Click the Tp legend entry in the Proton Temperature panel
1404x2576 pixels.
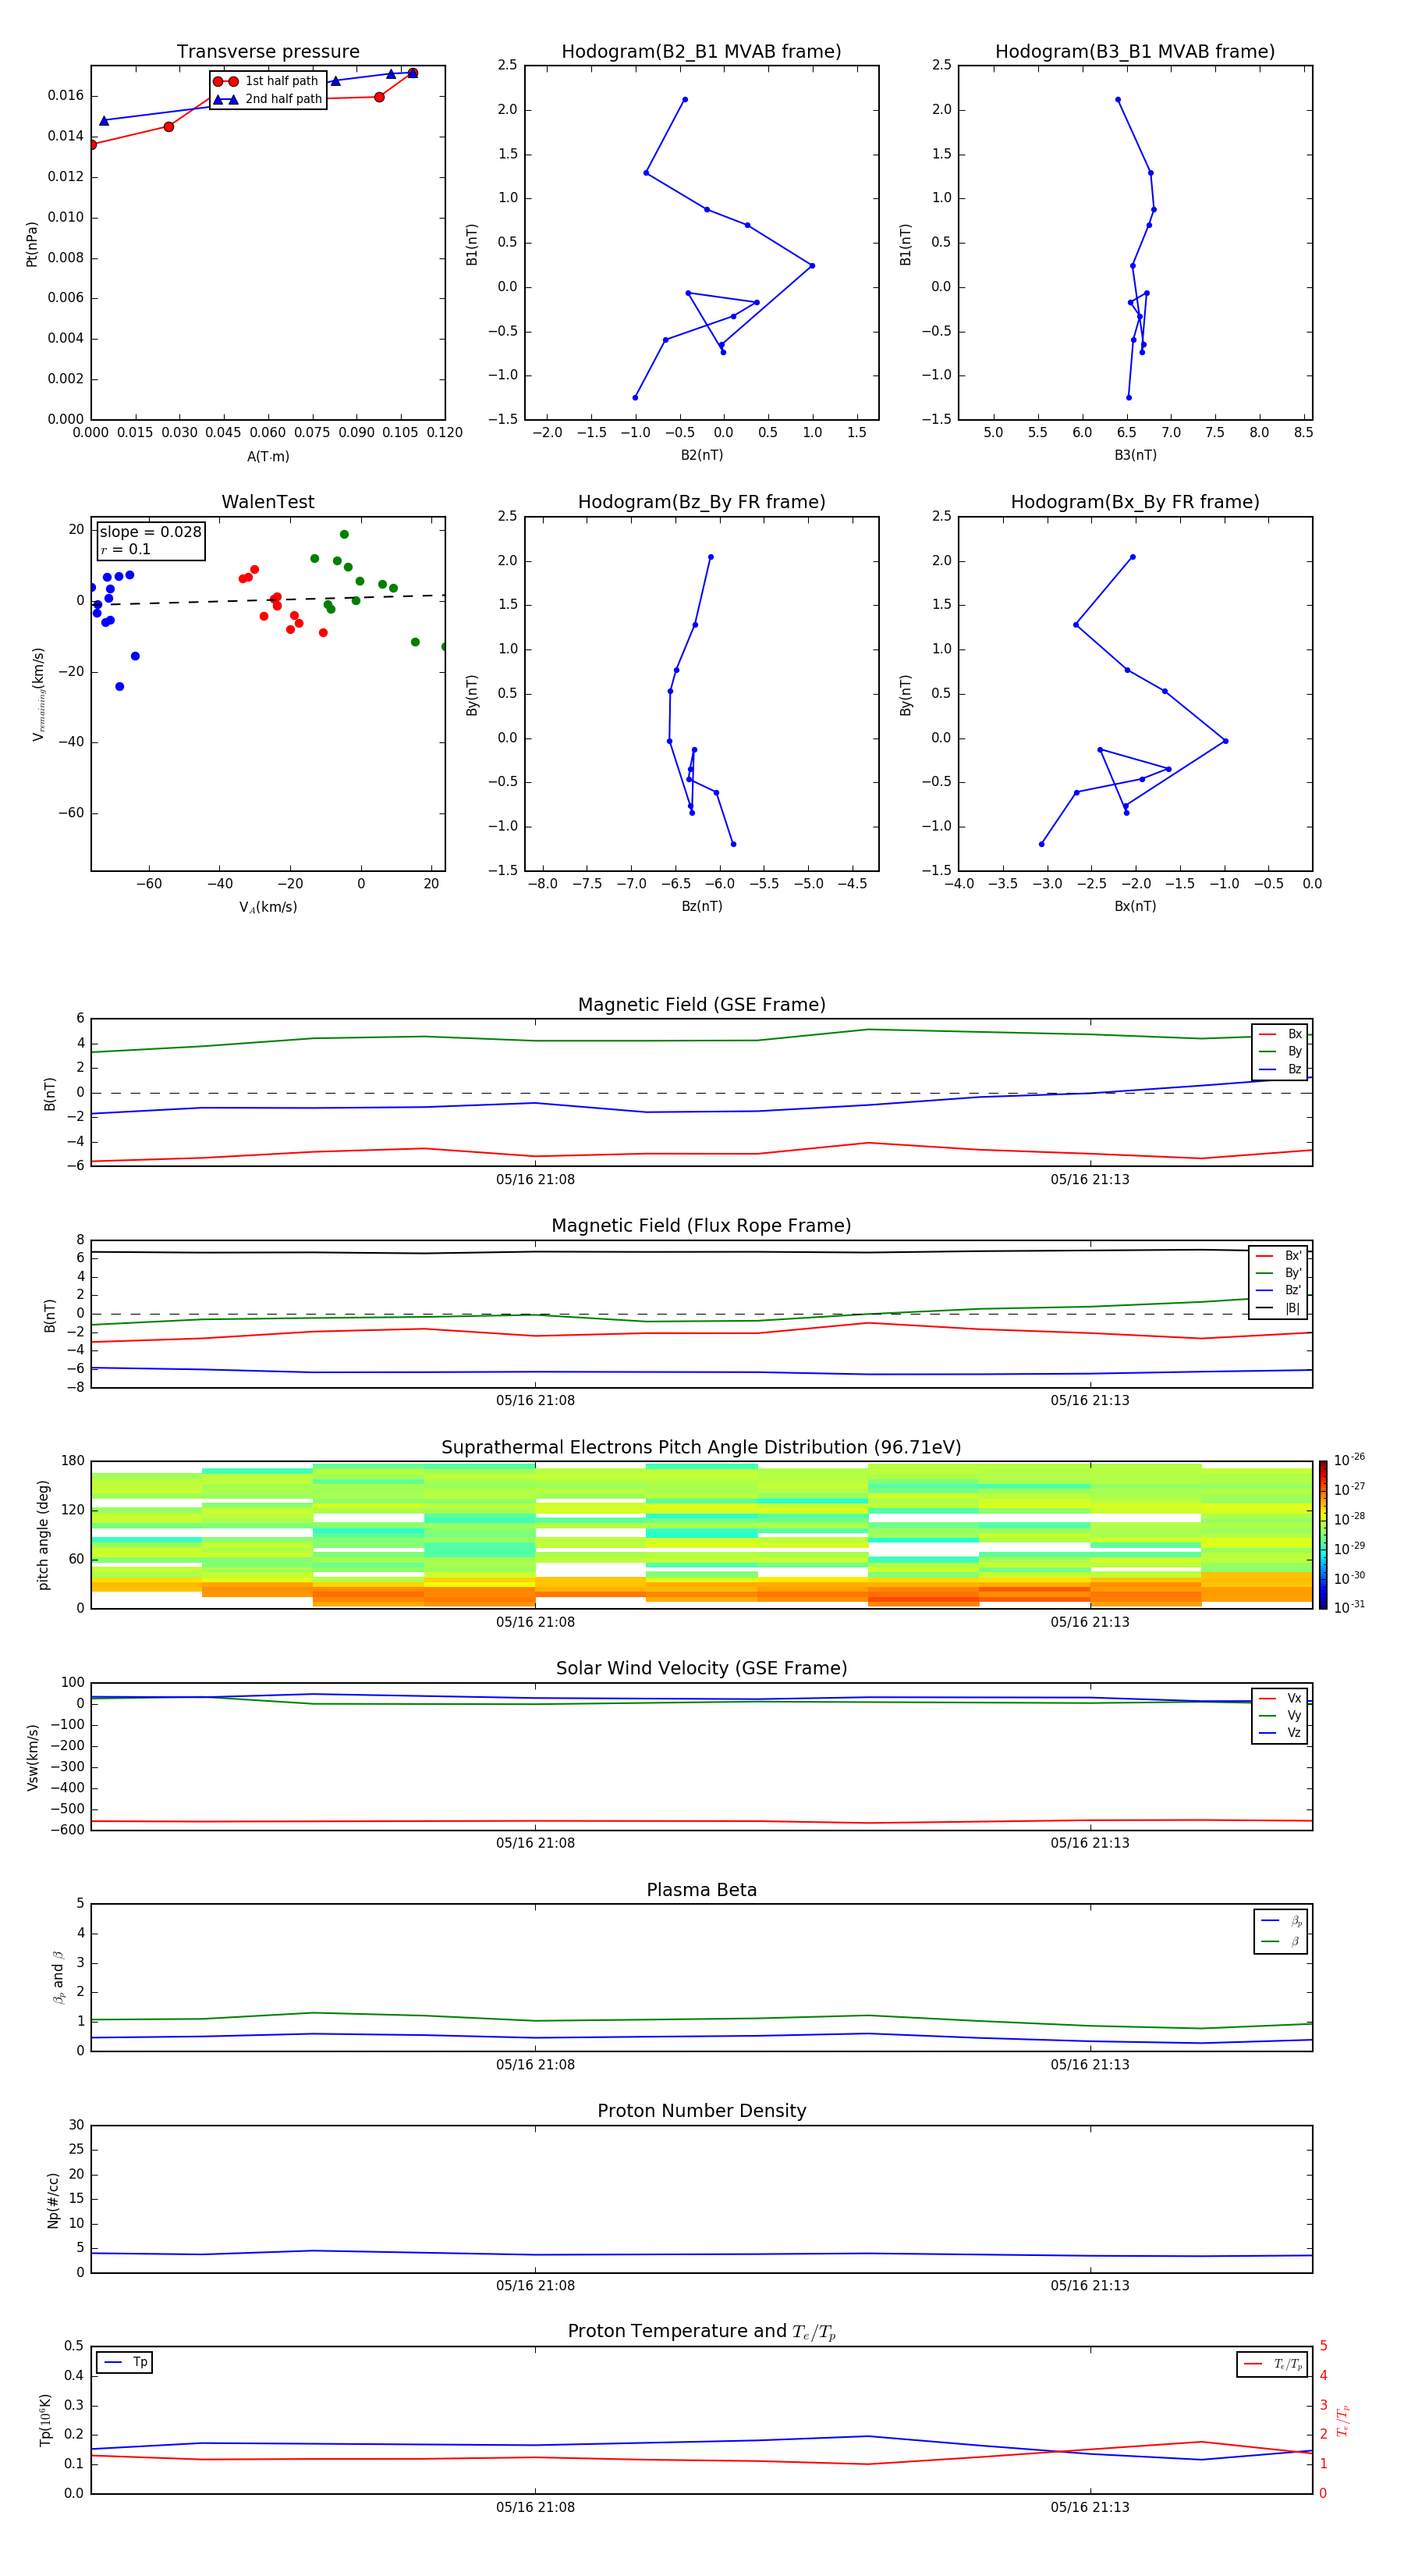point(125,2363)
